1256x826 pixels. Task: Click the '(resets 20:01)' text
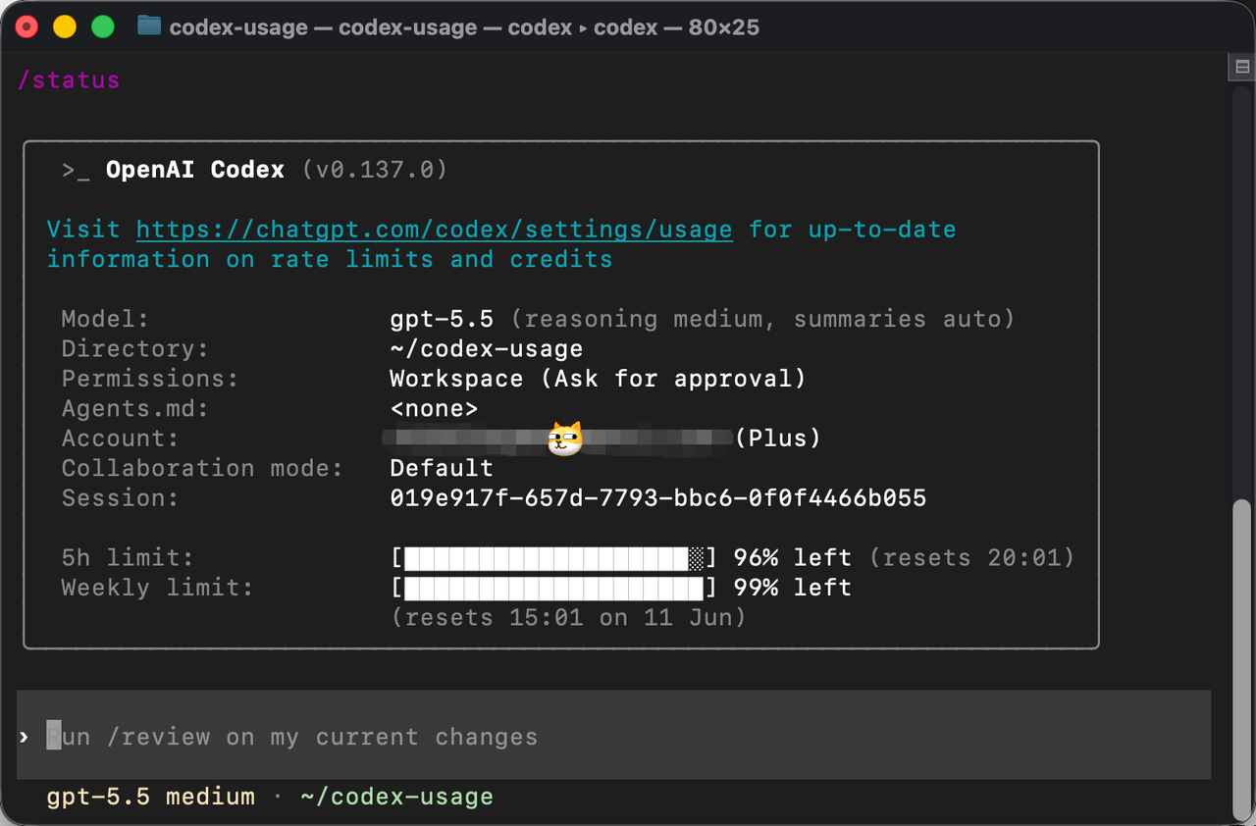971,558
